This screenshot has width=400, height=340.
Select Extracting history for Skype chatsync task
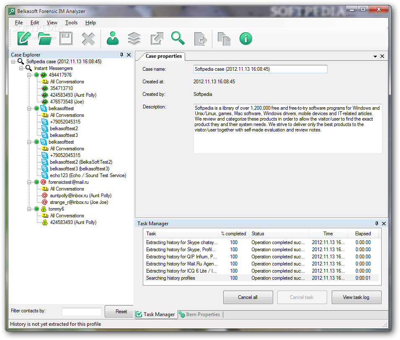pyautogui.click(x=262, y=242)
